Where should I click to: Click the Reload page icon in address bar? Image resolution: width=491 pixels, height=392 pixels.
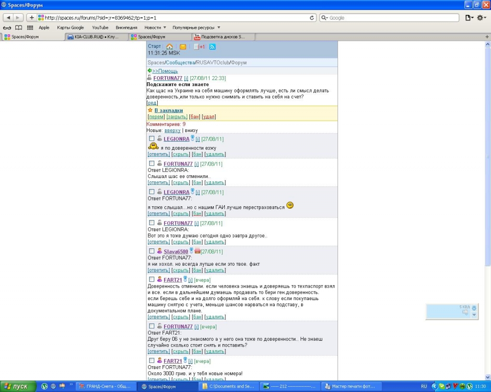313,18
